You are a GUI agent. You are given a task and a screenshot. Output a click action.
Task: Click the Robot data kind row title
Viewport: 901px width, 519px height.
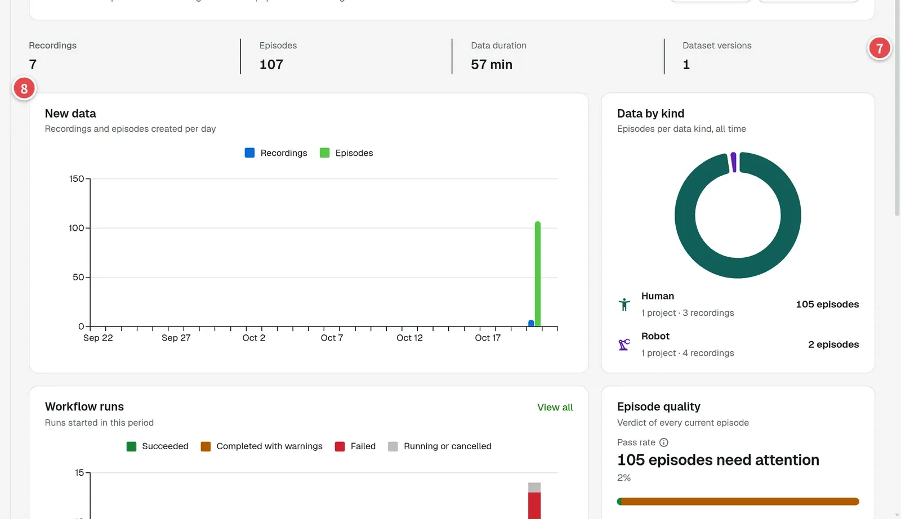pyautogui.click(x=655, y=336)
